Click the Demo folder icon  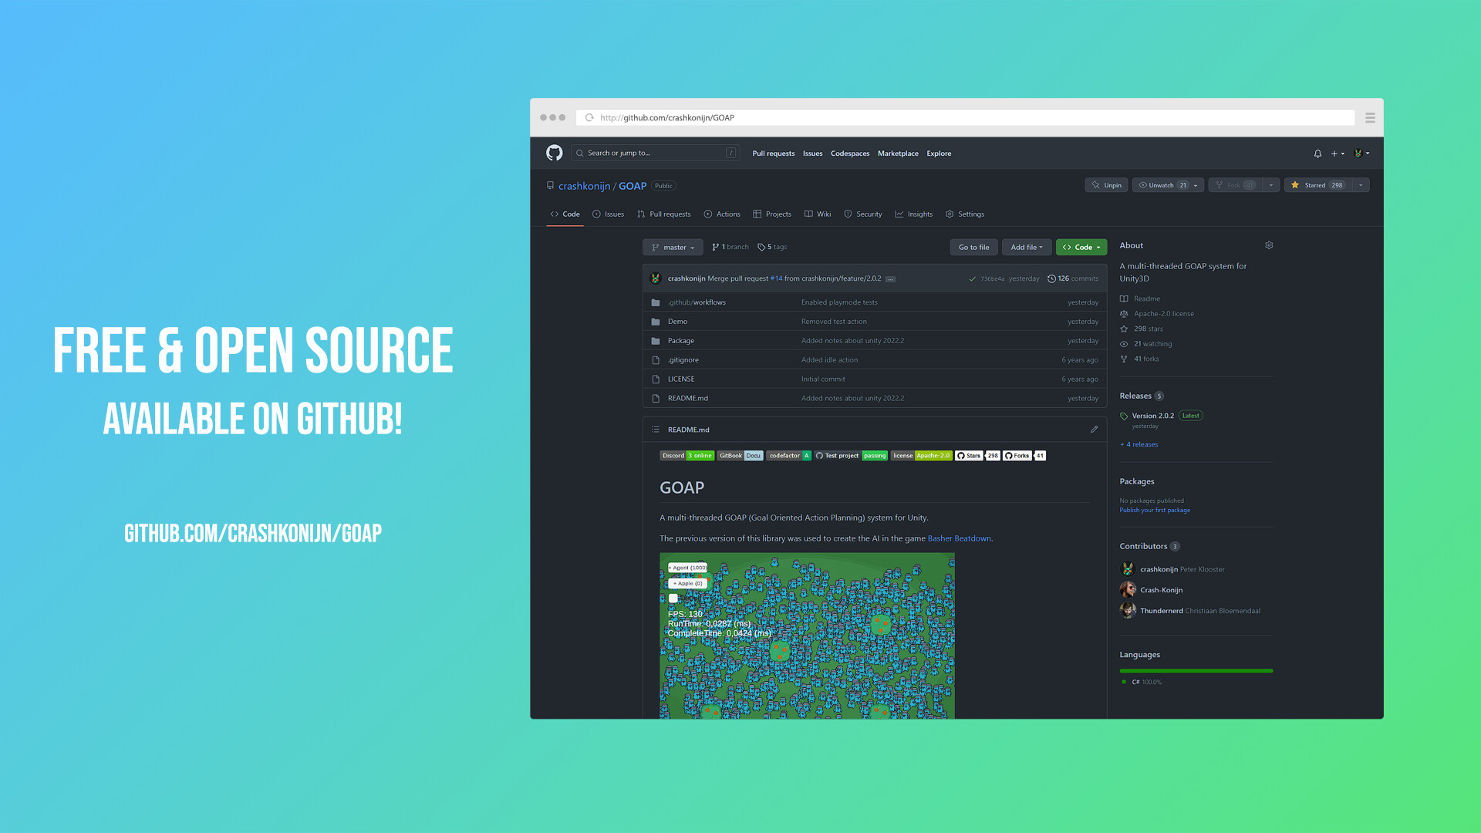[x=656, y=321]
